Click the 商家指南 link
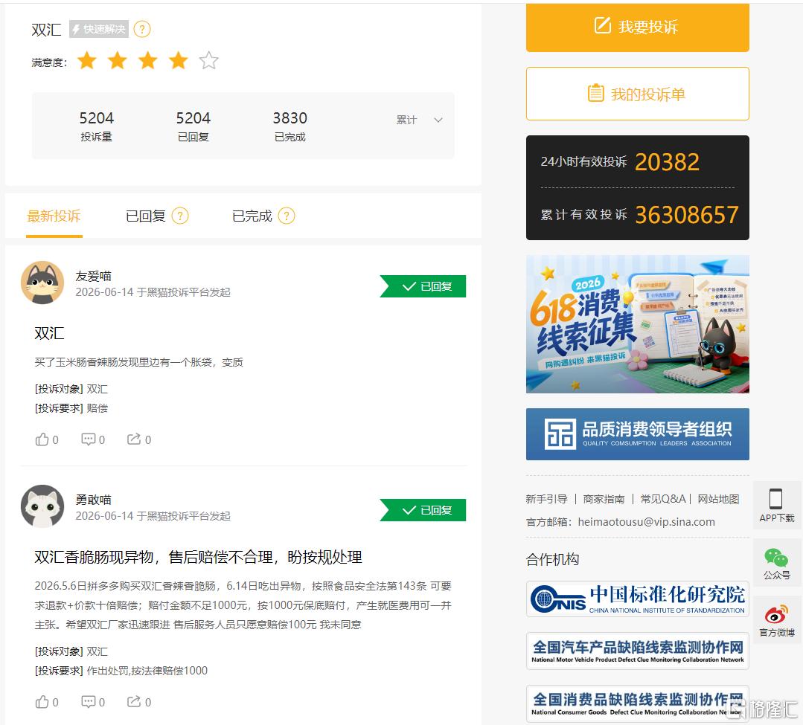The image size is (803, 725). click(x=604, y=499)
